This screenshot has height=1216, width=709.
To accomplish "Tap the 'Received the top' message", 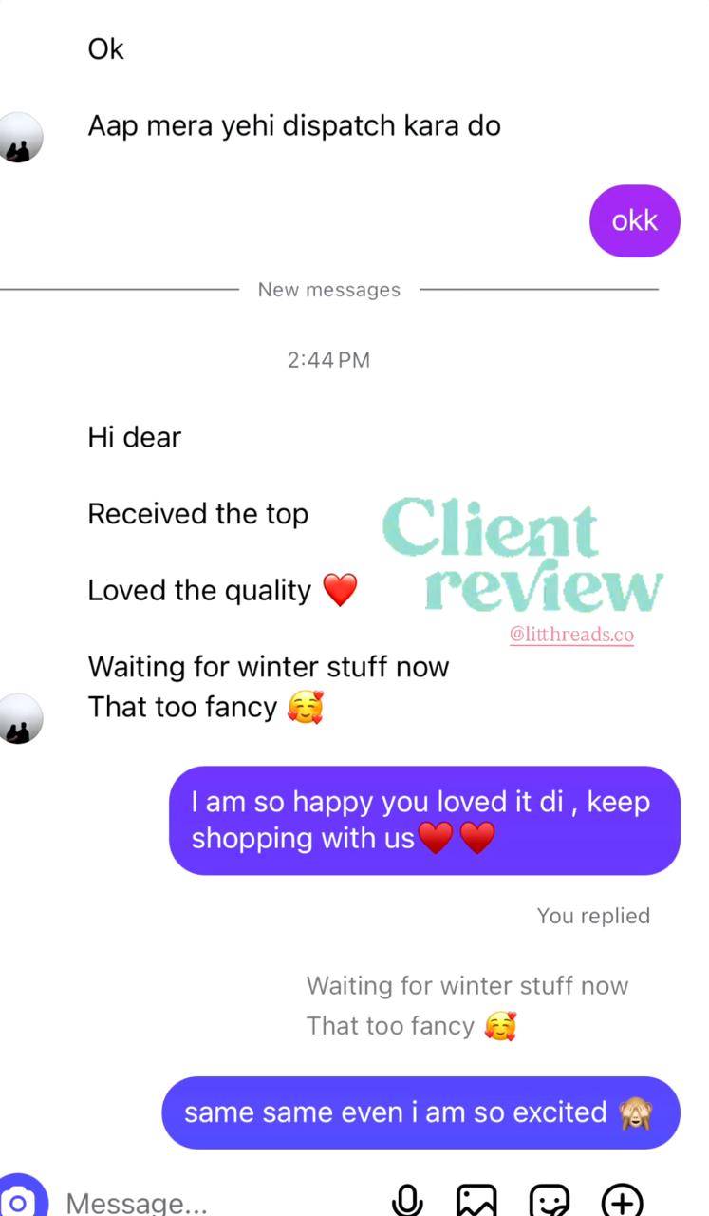I will coord(198,514).
